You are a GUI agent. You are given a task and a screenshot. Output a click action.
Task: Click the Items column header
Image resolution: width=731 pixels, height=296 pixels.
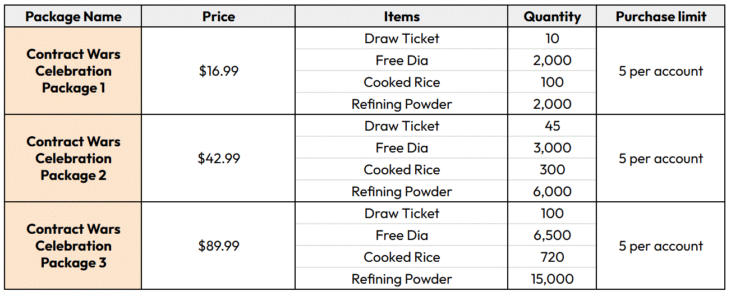pos(402,17)
